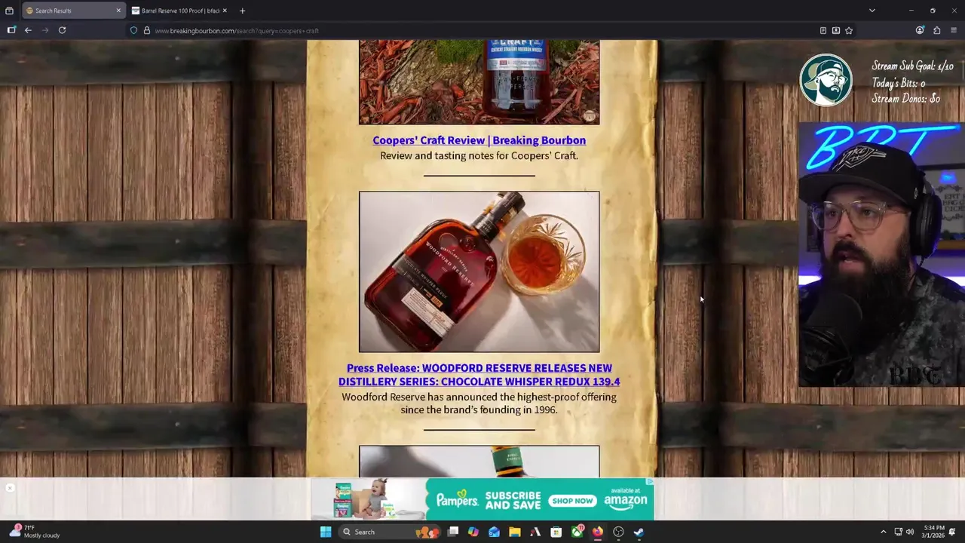
Task: Click Shop Now on Pampers ad
Action: point(573,501)
